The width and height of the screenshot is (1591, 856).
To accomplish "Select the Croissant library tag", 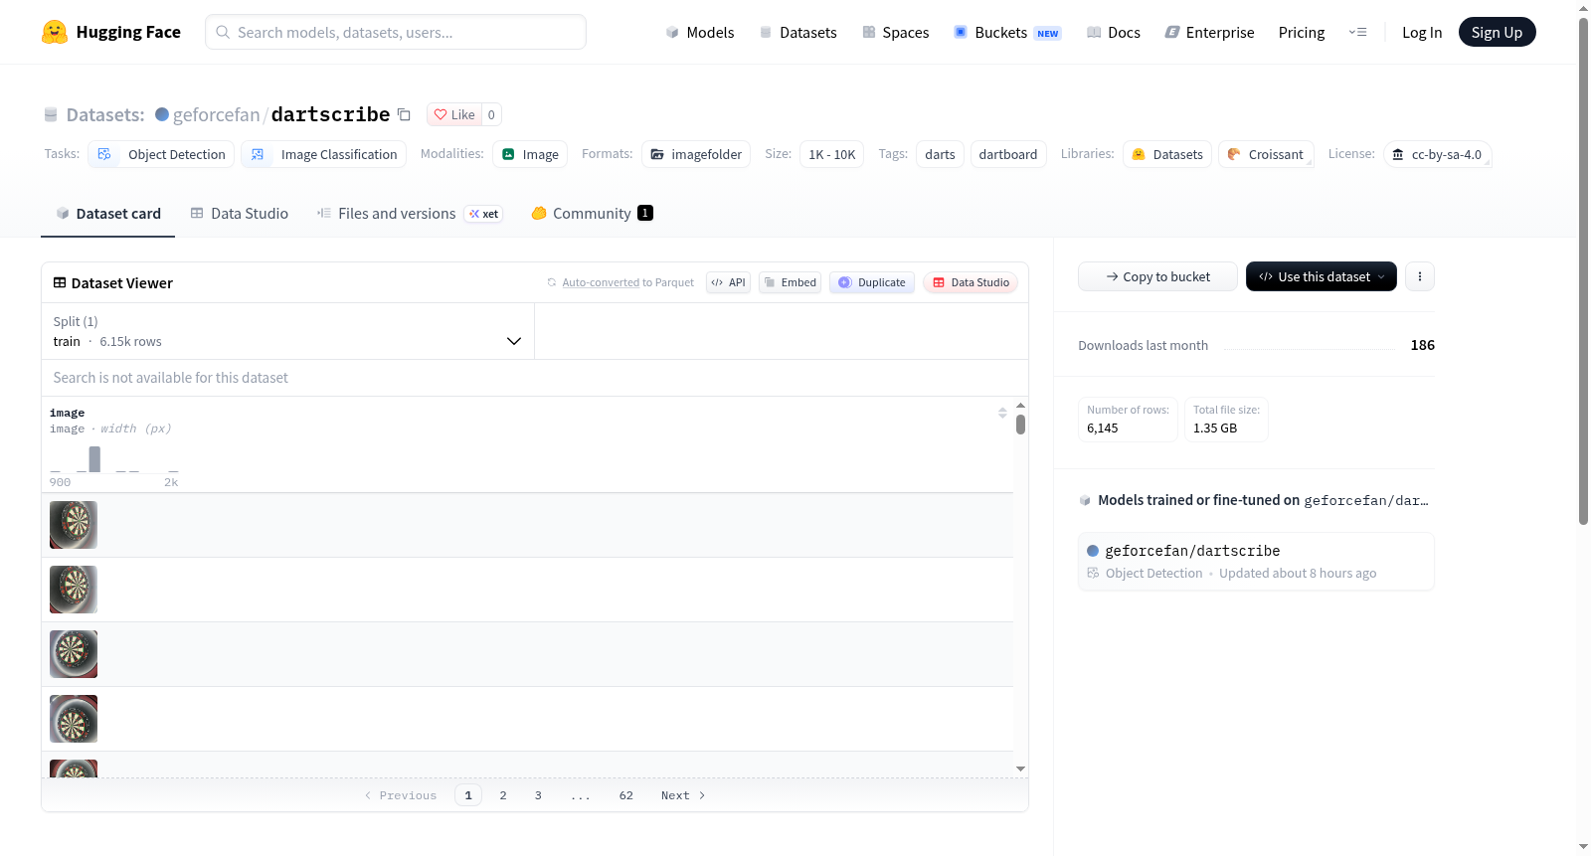I will point(1266,154).
